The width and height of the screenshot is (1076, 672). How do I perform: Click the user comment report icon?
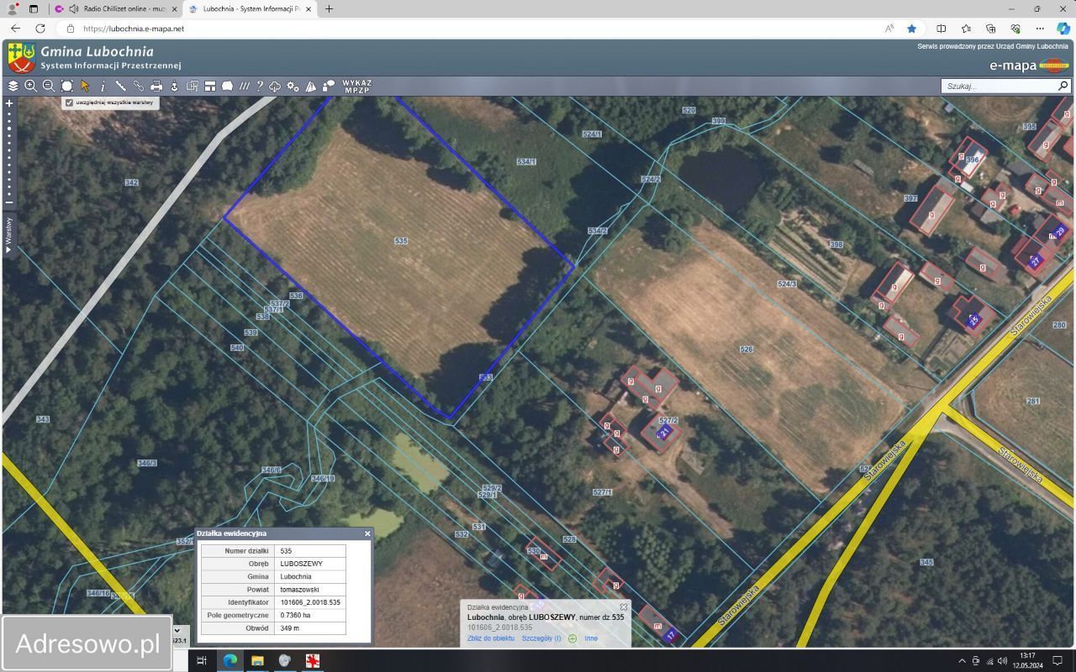pyautogui.click(x=329, y=86)
